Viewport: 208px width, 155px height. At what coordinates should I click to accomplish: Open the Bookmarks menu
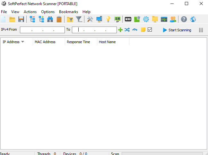(x=68, y=12)
